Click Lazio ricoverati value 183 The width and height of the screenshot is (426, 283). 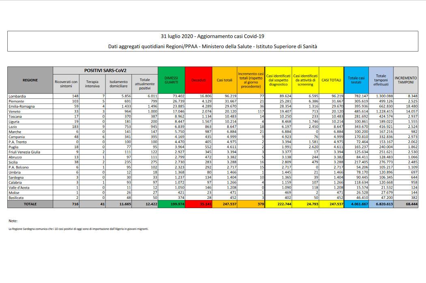tap(75, 127)
